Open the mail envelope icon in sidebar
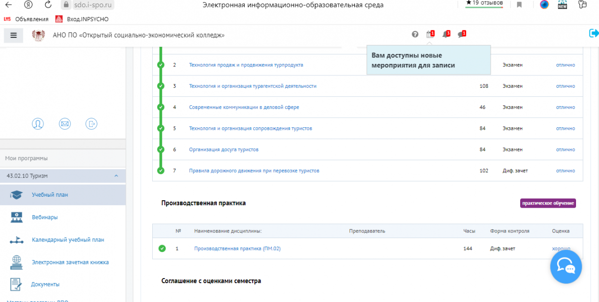This screenshot has width=599, height=302. [x=64, y=124]
